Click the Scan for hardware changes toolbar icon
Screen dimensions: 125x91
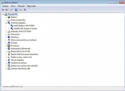[25, 10]
